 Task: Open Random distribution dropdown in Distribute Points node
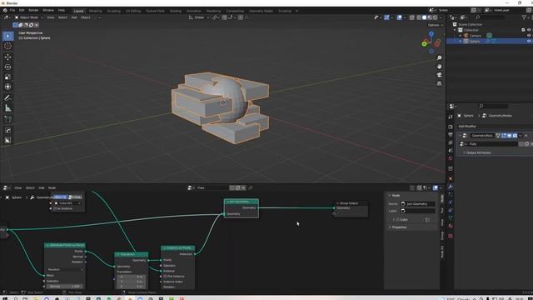point(65,269)
